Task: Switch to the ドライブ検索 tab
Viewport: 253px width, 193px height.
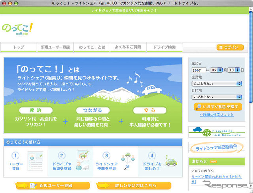Action: [x=164, y=47]
